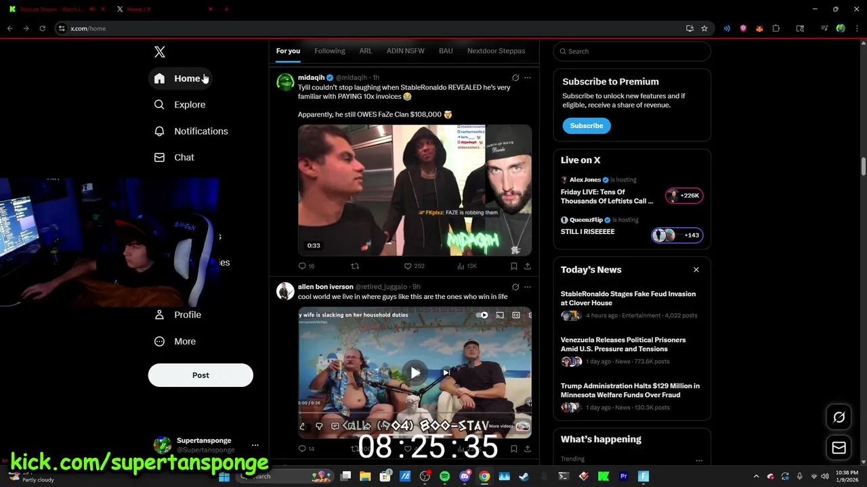Switch to the Nextdoor Steppas tab
This screenshot has height=487, width=867.
(496, 51)
